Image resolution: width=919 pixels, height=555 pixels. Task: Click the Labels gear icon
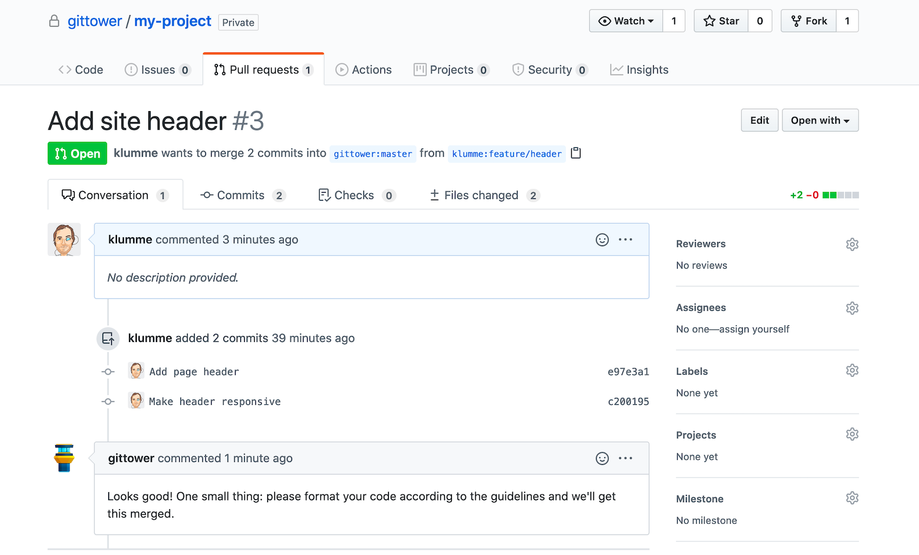tap(852, 371)
